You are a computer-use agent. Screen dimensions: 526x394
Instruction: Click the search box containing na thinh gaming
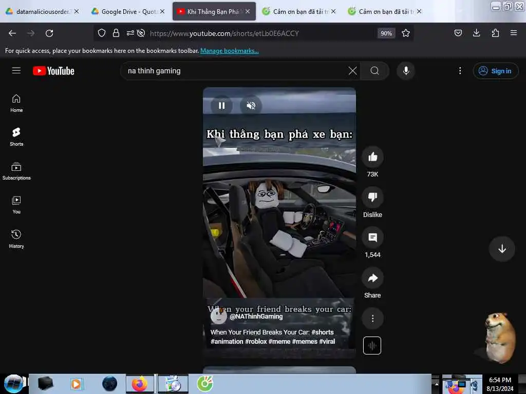click(235, 71)
